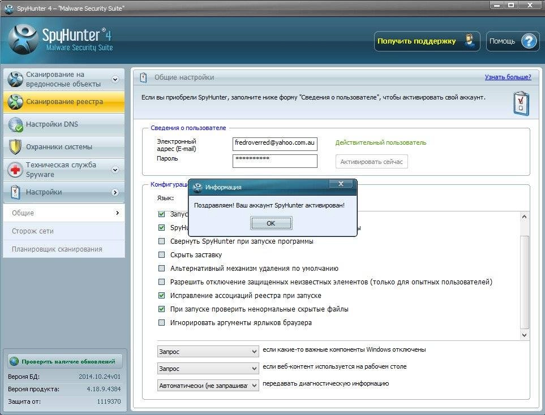Click the Защита от value 1119370

coord(109,401)
